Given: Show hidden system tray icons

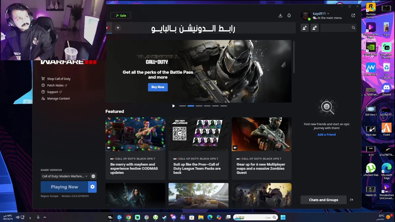Looking at the screenshot, I should pos(45,217).
